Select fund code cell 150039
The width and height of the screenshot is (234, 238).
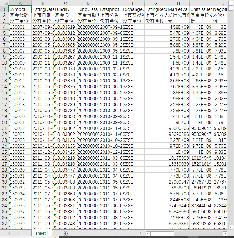20,223
